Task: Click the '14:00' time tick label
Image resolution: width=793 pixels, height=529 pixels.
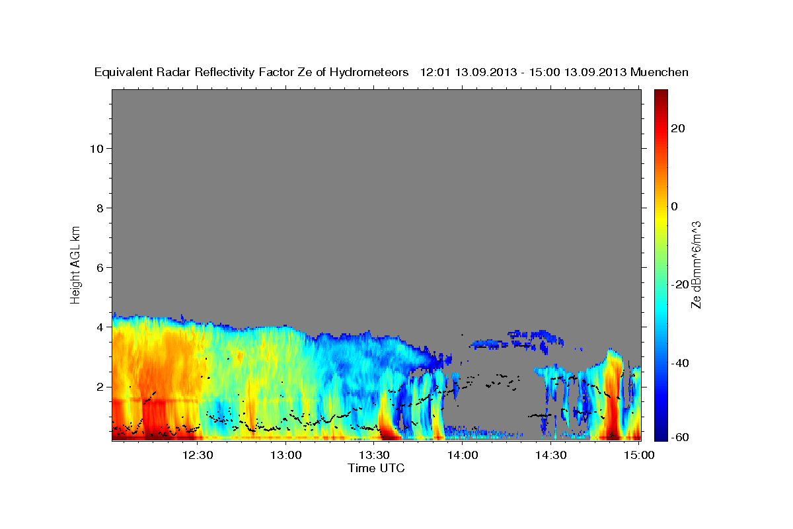Action: coord(463,456)
